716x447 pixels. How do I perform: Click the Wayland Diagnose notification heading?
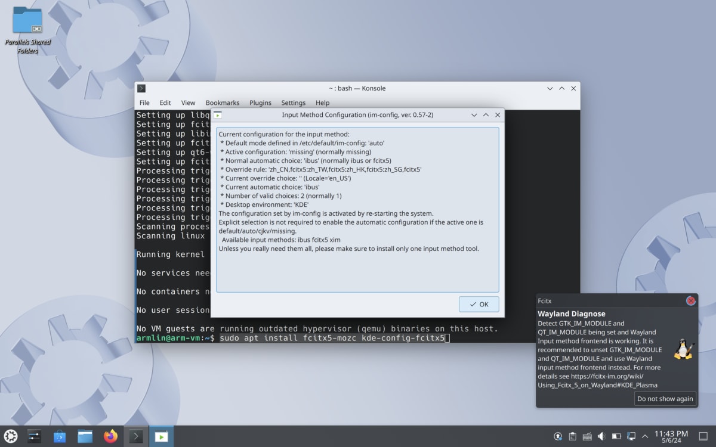click(571, 313)
